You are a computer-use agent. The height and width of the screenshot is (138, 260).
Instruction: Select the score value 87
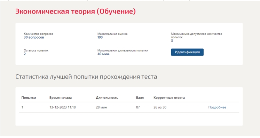tap(138, 107)
